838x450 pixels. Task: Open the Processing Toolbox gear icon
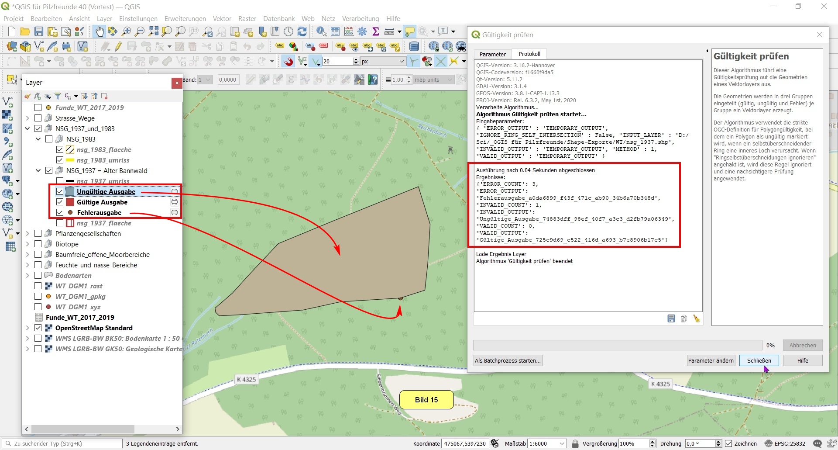pyautogui.click(x=362, y=31)
